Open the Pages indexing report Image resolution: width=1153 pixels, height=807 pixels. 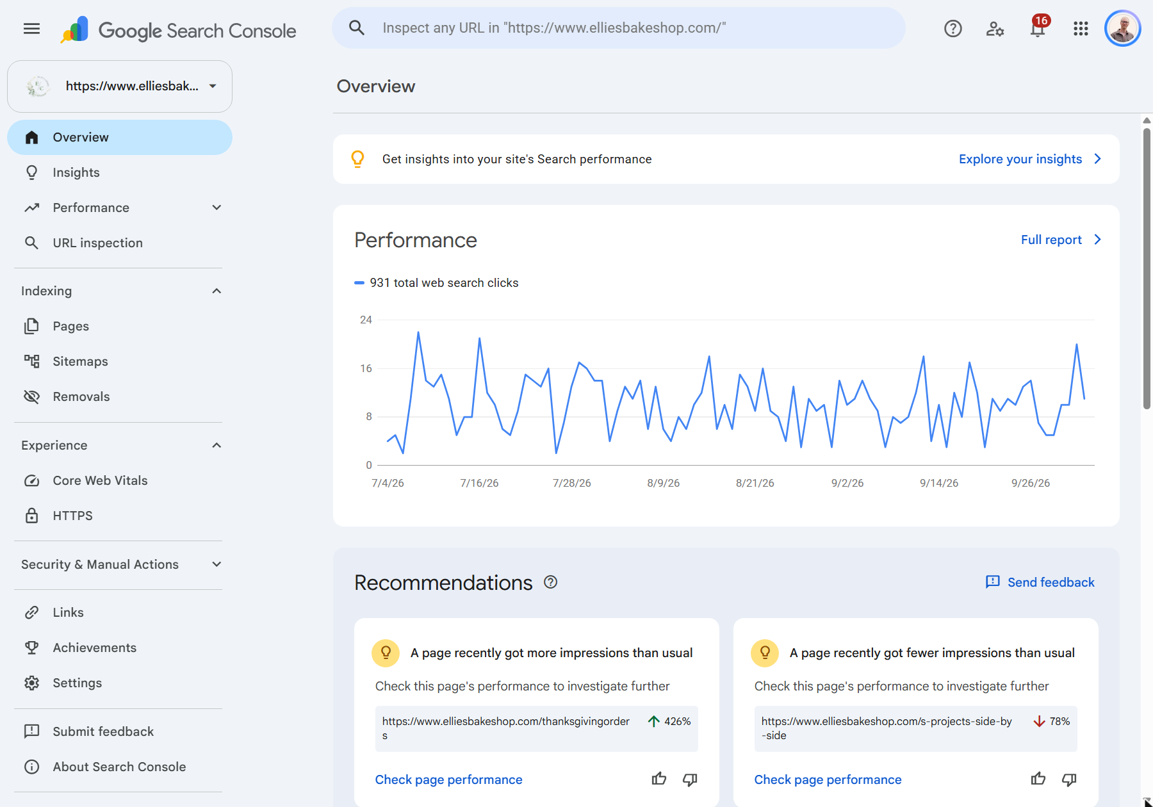pyautogui.click(x=119, y=326)
